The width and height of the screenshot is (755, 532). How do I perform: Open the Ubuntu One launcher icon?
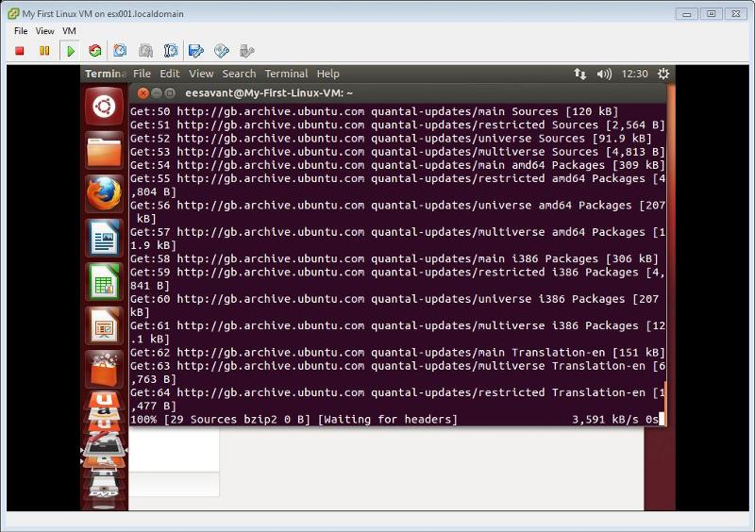[104, 400]
